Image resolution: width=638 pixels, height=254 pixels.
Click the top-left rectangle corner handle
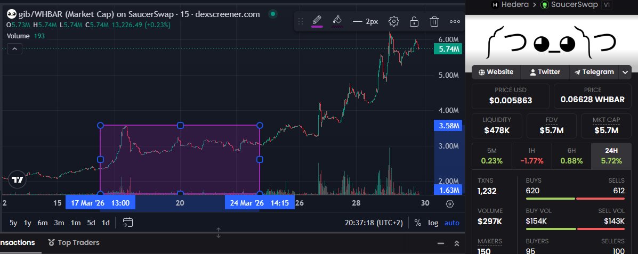click(101, 126)
